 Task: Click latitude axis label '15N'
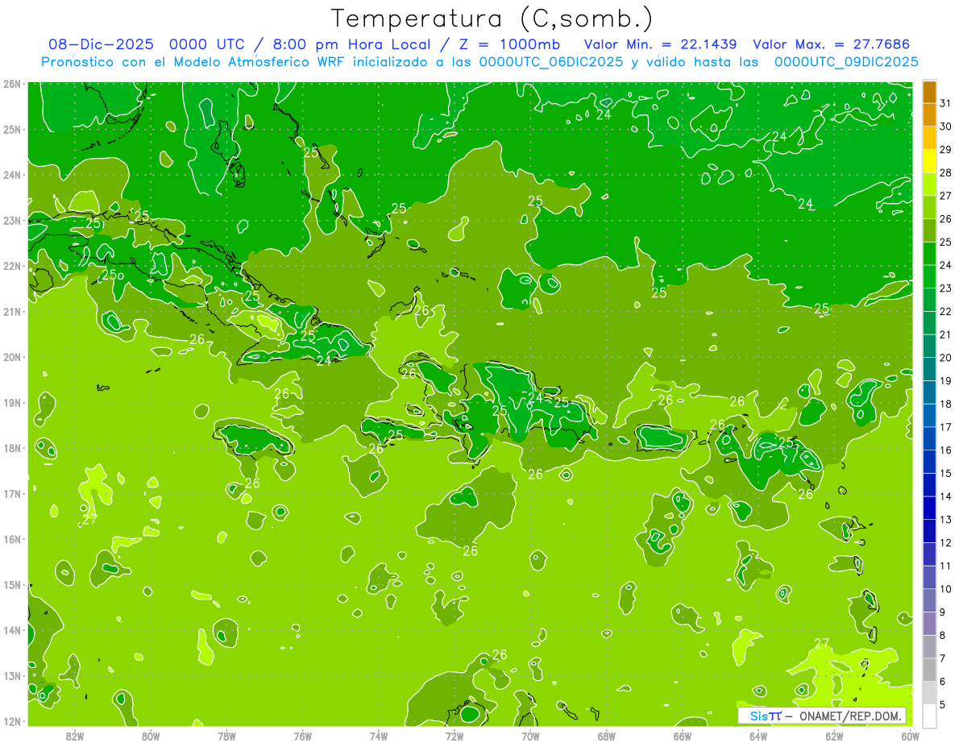click(x=12, y=584)
